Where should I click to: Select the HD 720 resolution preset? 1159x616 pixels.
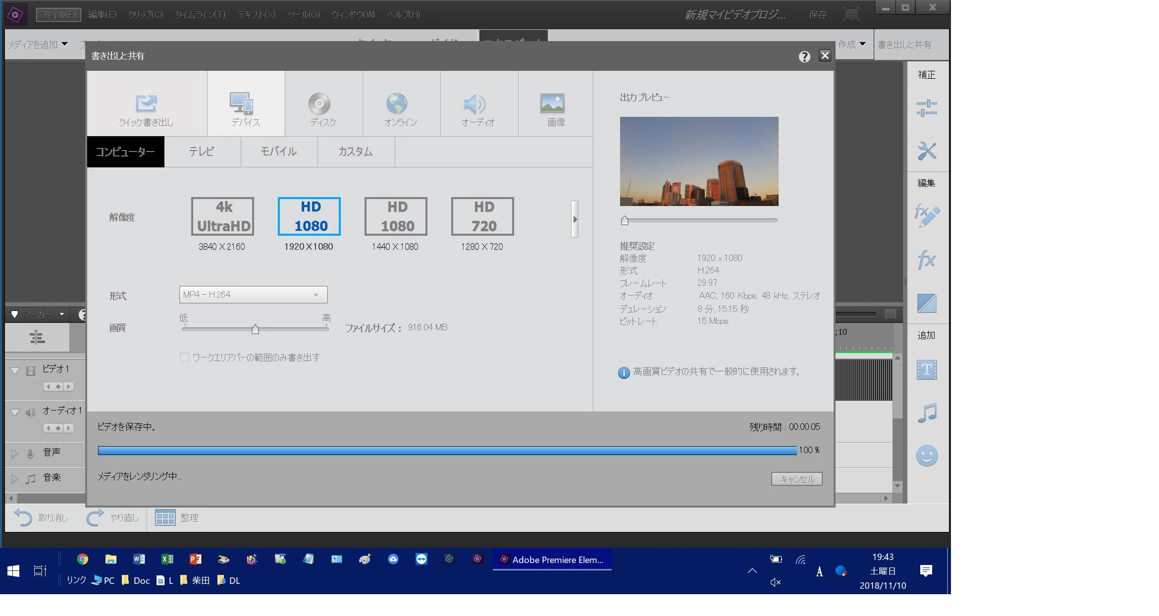482,216
